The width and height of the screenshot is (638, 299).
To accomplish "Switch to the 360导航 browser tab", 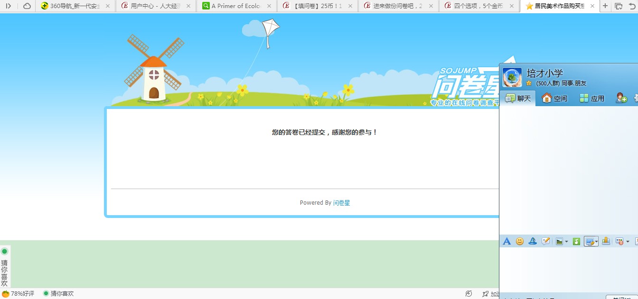I will [x=75, y=6].
